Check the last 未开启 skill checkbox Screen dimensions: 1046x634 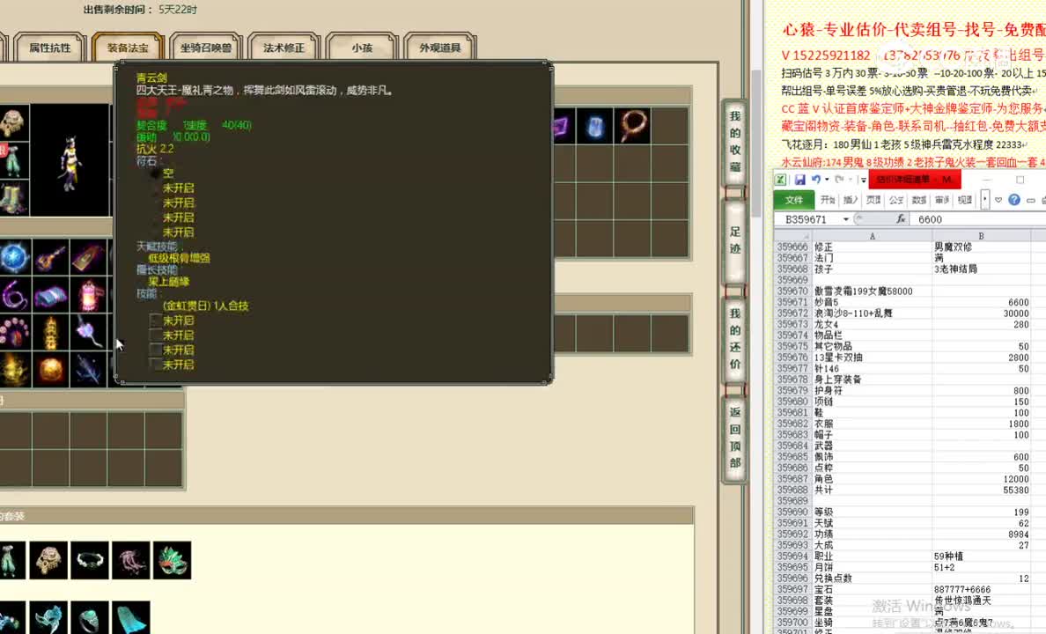click(x=155, y=364)
